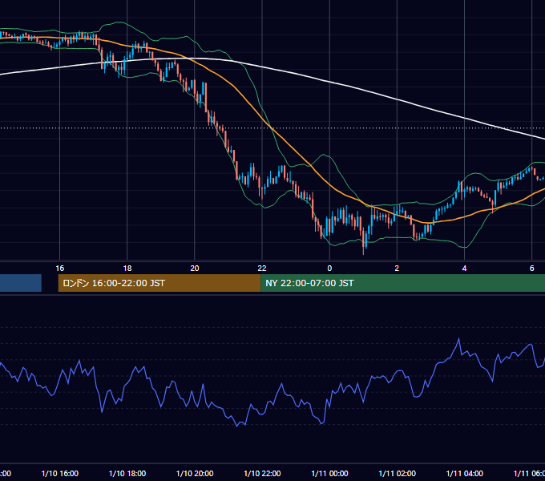
Task: Click the 1/10 18:00 lower axis label
Action: (127, 474)
